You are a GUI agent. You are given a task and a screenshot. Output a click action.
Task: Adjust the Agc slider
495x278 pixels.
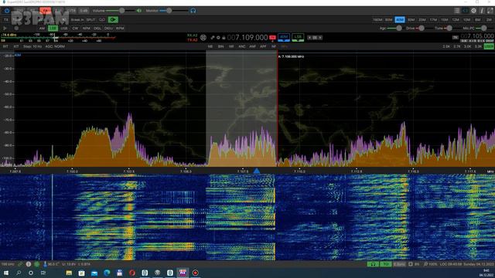point(394,28)
